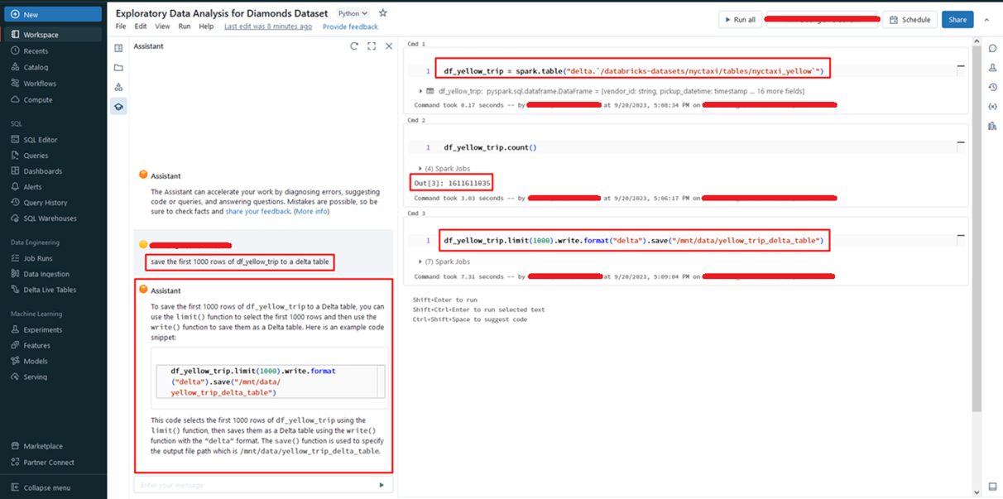
Task: Open the More info link
Action: (x=312, y=211)
